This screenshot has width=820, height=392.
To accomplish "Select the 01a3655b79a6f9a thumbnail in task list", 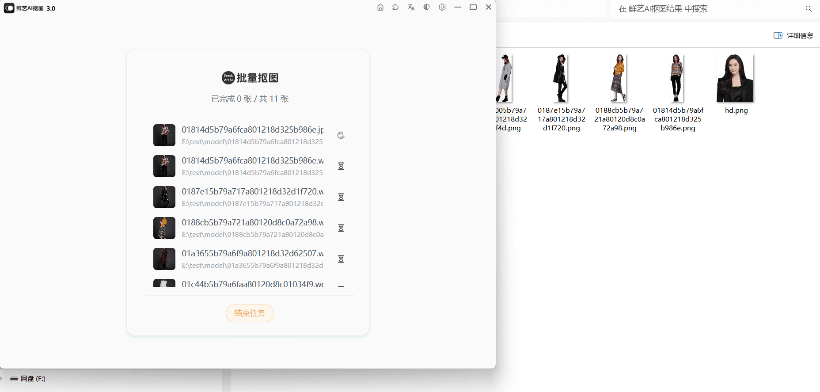I will (164, 259).
